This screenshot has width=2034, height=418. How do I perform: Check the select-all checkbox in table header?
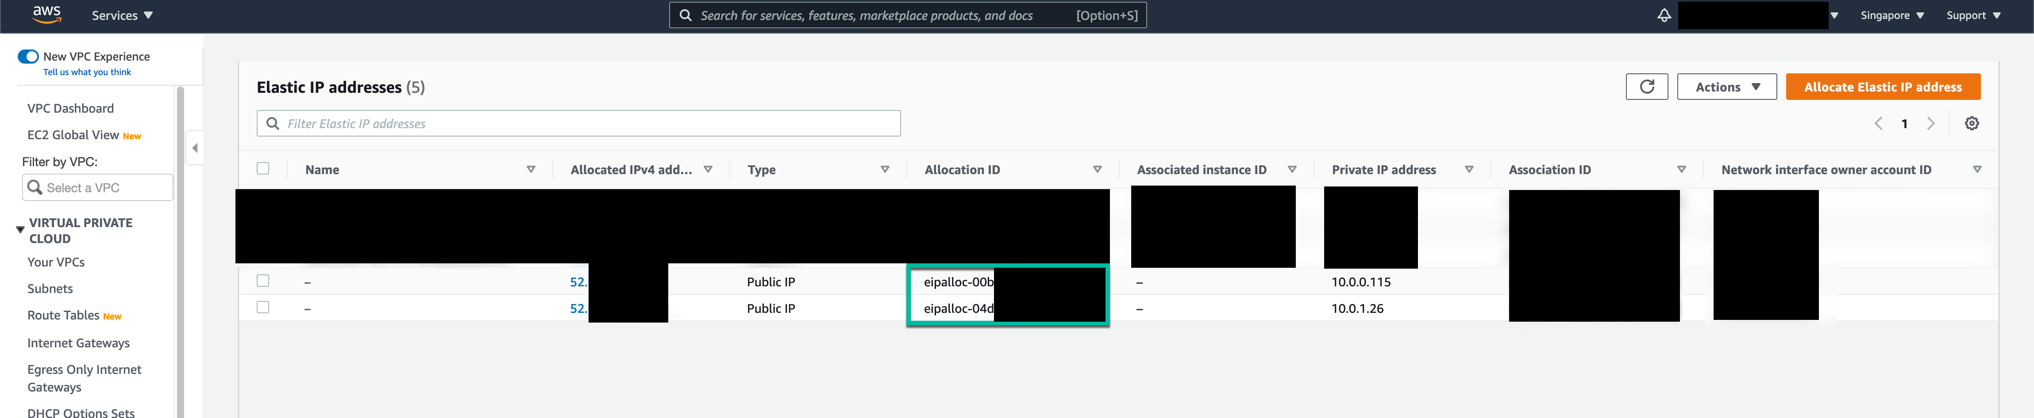pyautogui.click(x=263, y=169)
